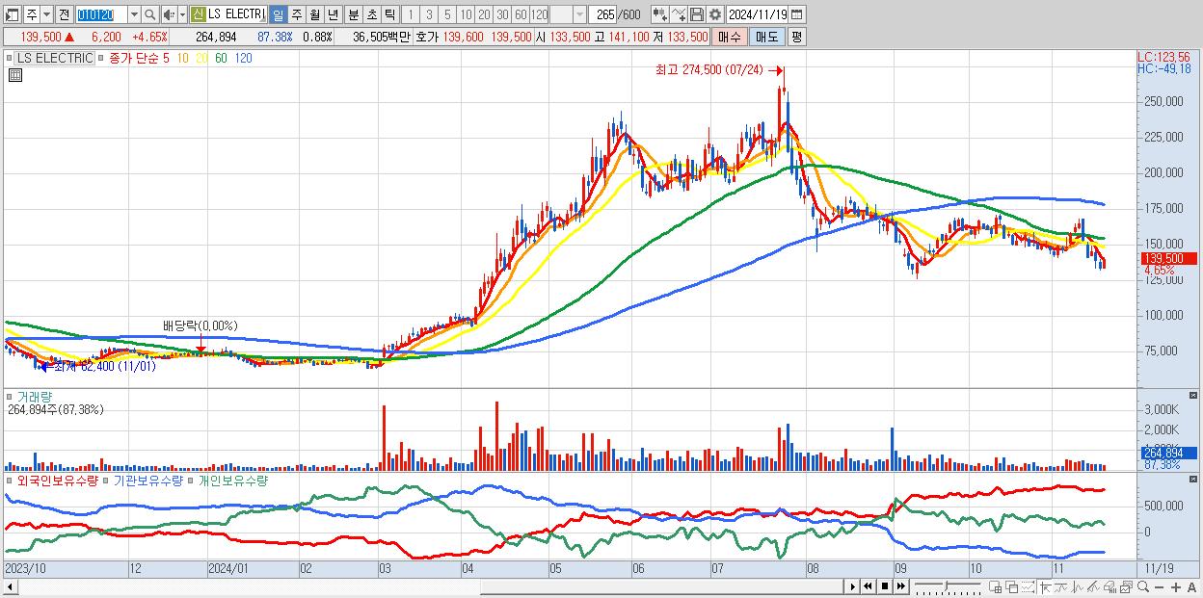The width and height of the screenshot is (1203, 598).
Task: Click the 외국인보유수량 foreign holdings legend
Action: tap(57, 480)
